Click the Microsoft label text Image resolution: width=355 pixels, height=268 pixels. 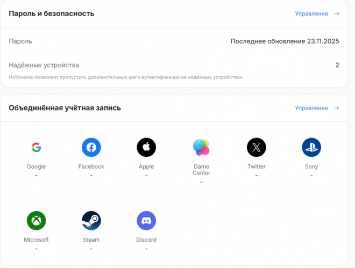click(36, 240)
